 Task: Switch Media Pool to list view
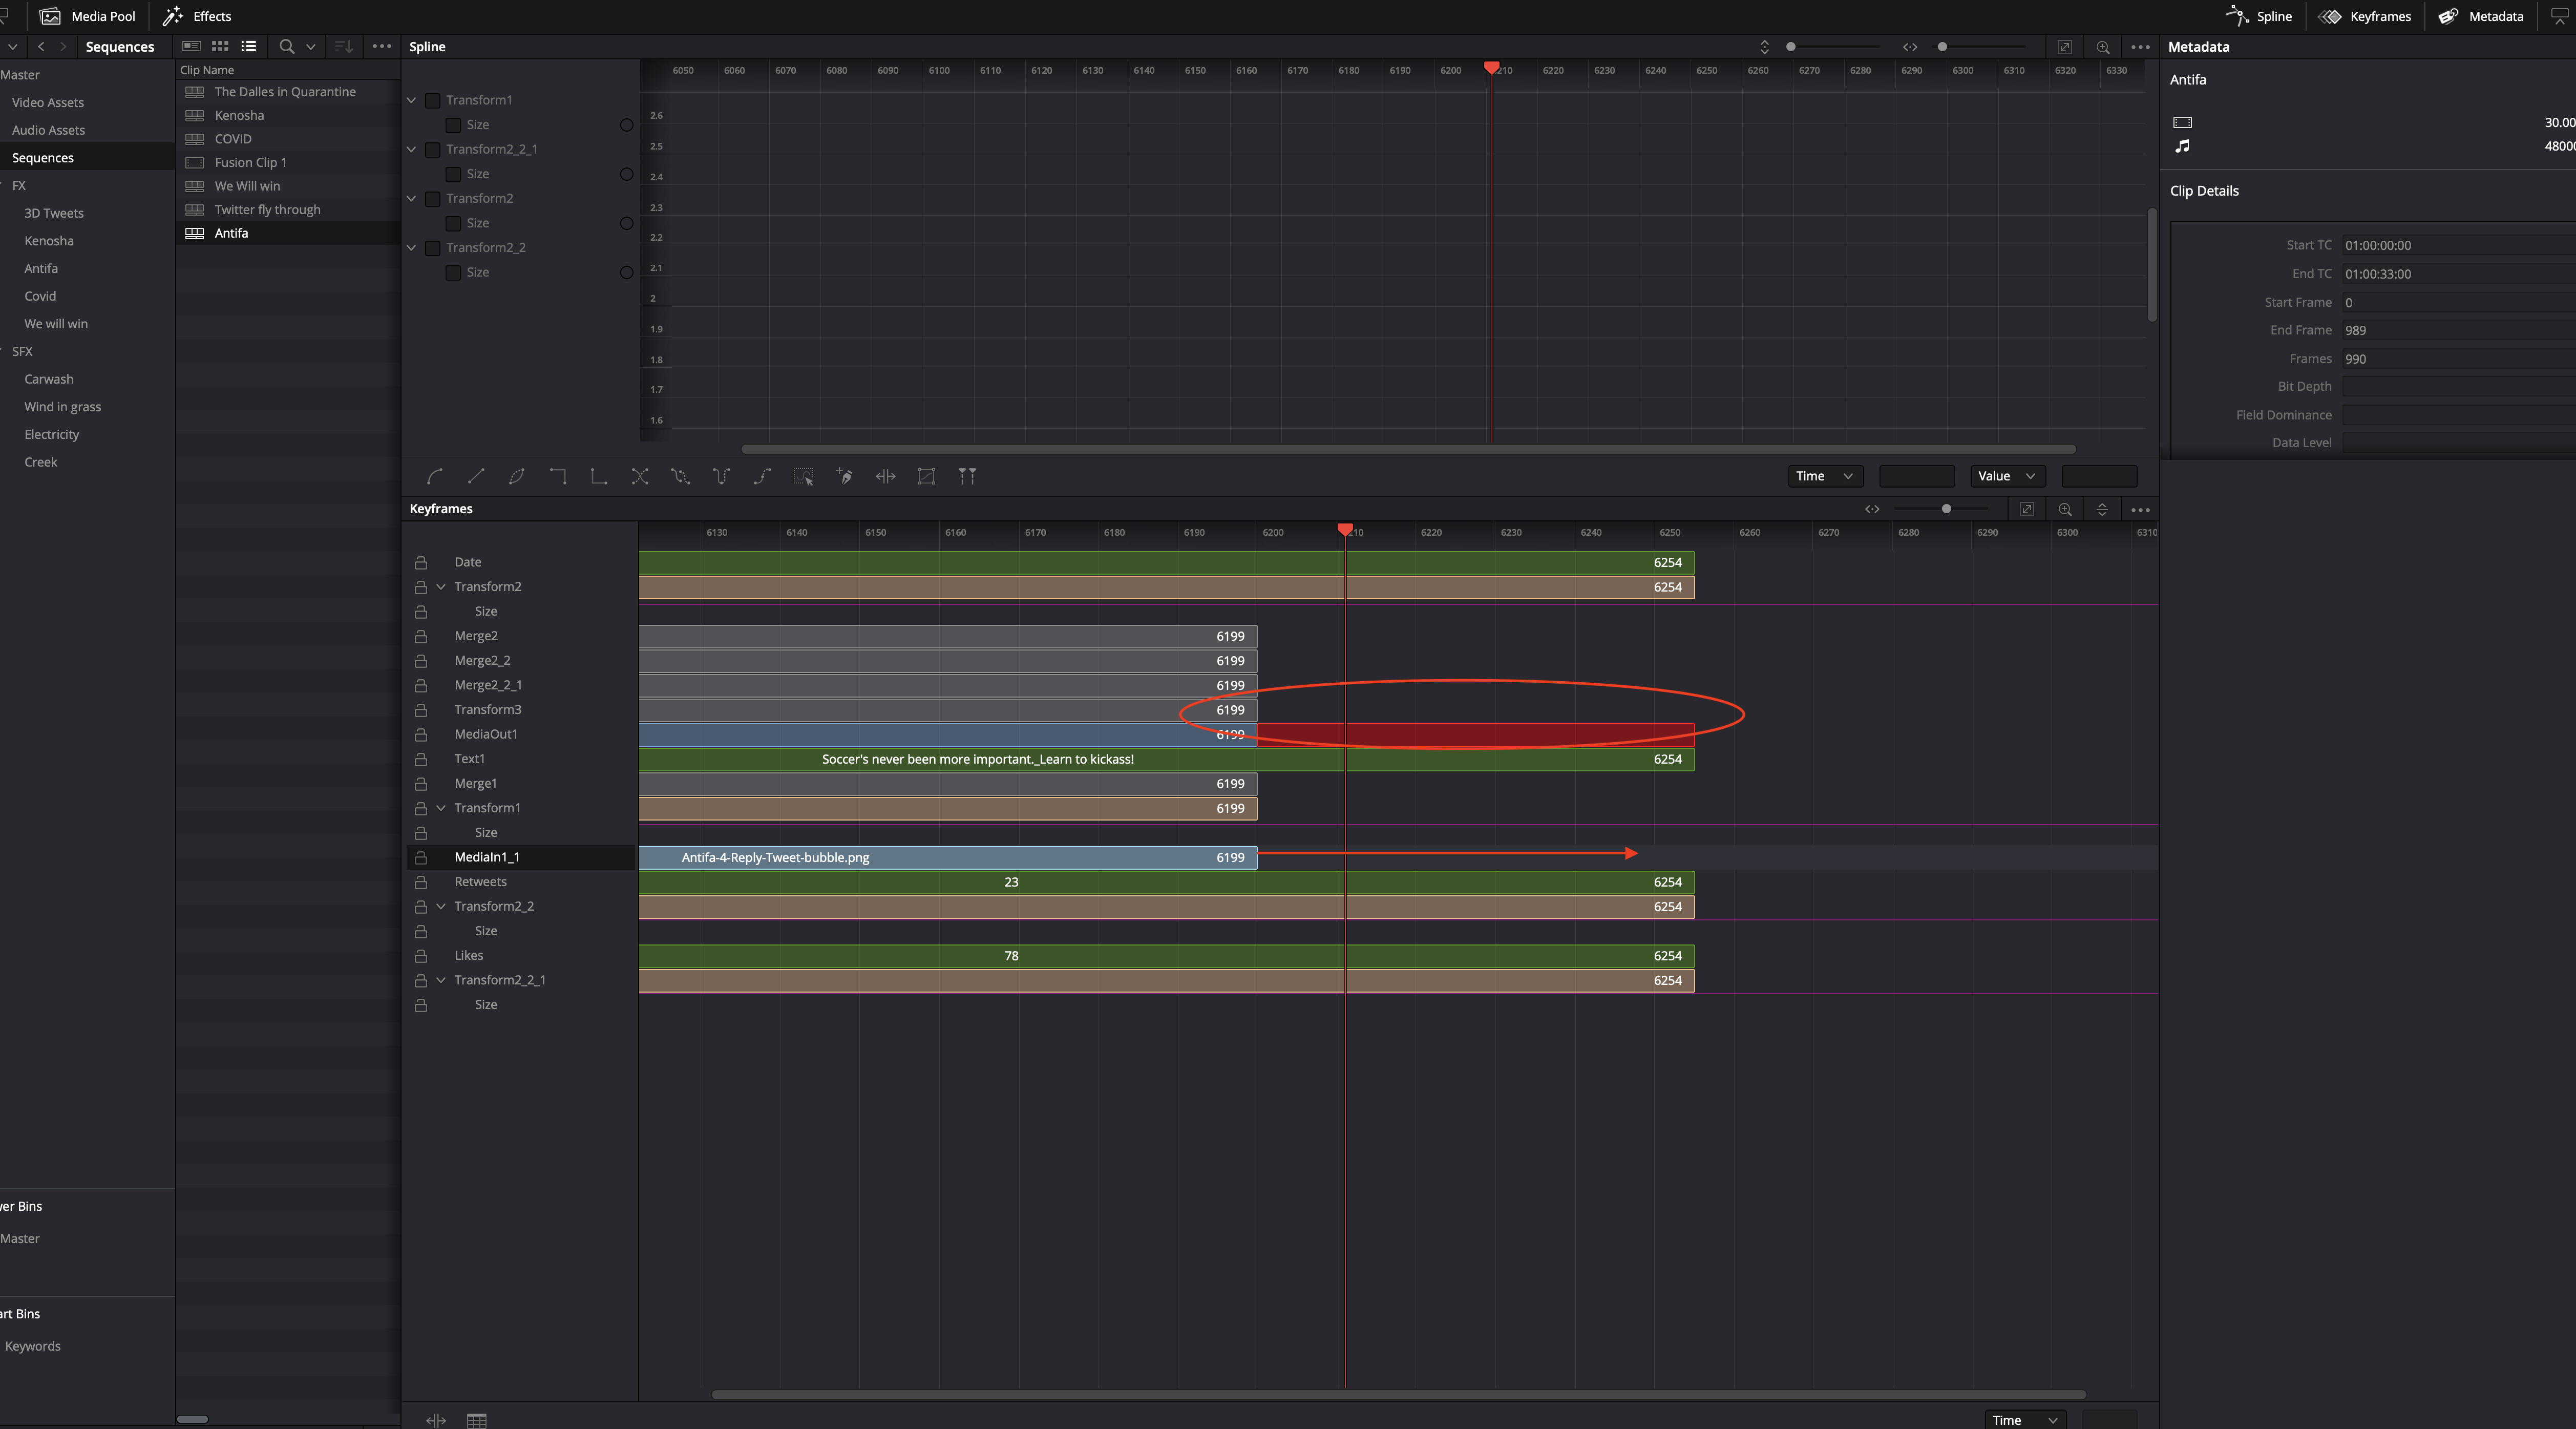[x=249, y=46]
